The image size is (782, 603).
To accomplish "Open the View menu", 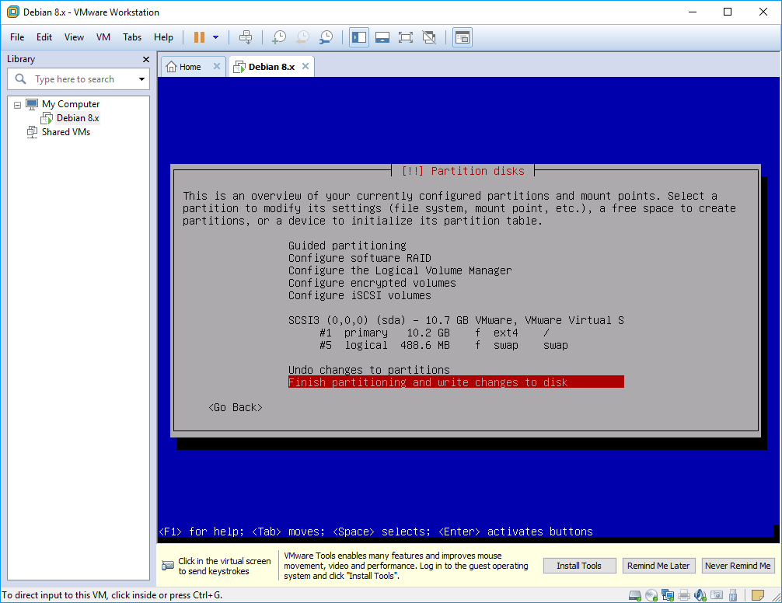I will point(74,37).
